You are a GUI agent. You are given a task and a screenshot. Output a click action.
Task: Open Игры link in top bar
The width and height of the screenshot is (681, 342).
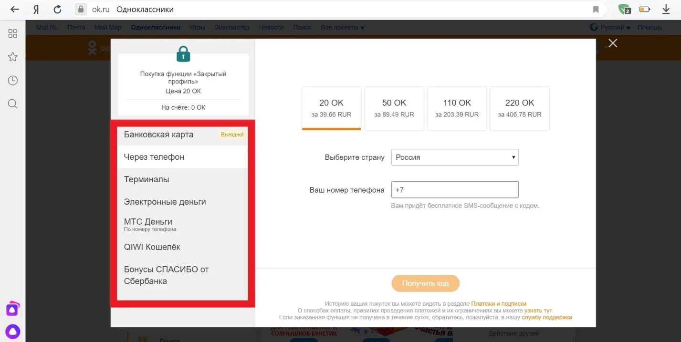tap(198, 28)
